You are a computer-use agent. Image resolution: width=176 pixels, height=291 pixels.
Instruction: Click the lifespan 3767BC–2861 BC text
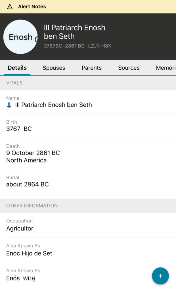pyautogui.click(x=64, y=46)
